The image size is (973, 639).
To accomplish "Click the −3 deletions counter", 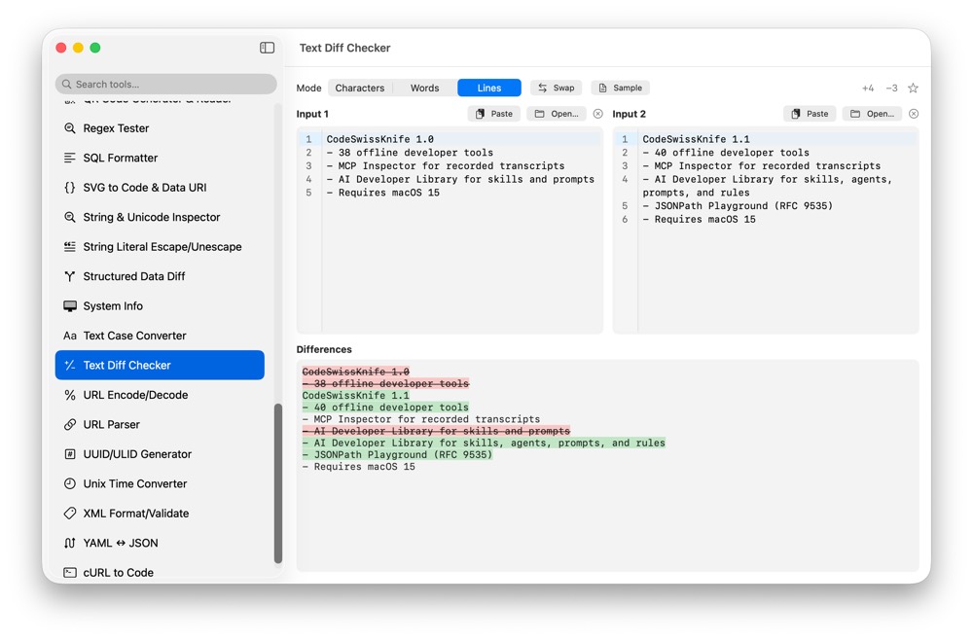I will pyautogui.click(x=891, y=89).
